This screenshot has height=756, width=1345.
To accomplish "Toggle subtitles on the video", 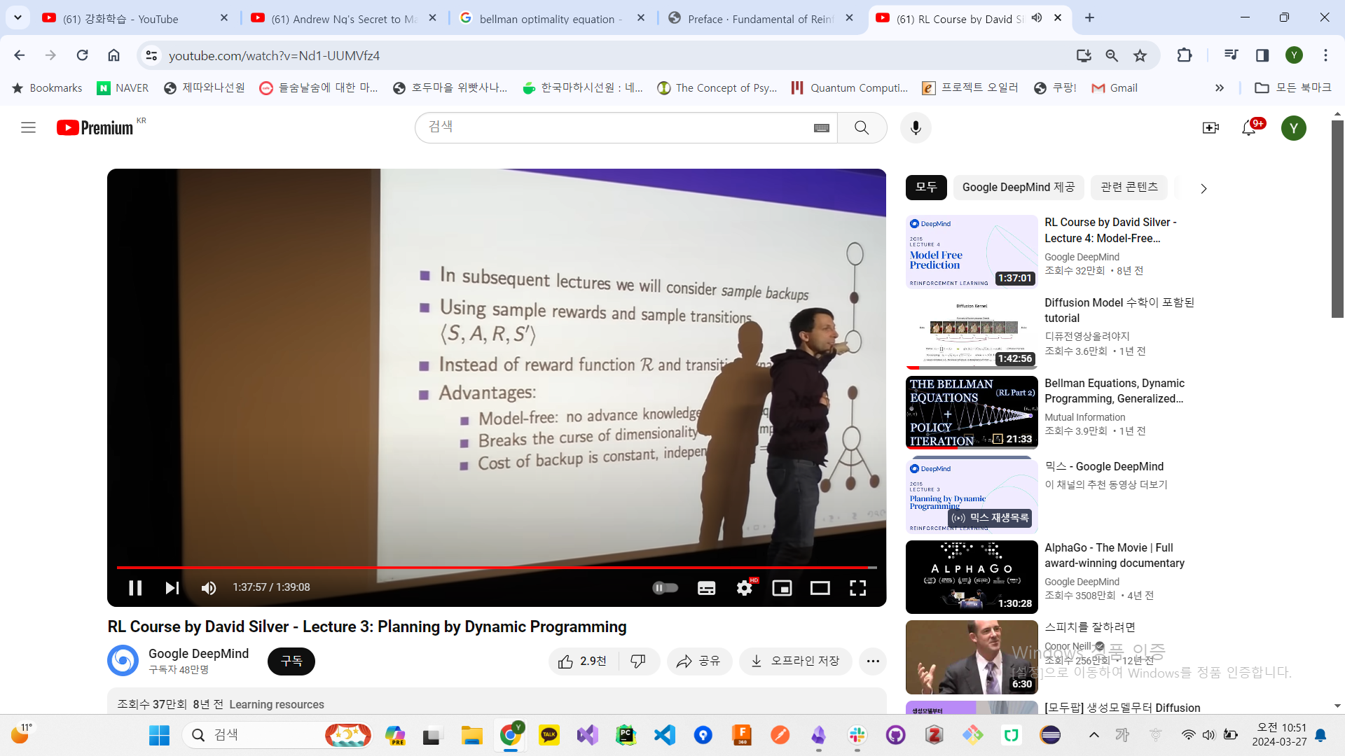I will [706, 588].
